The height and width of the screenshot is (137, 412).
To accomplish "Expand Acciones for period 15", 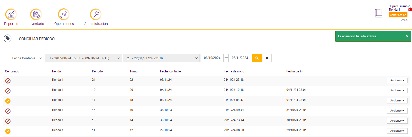I will point(397,111).
